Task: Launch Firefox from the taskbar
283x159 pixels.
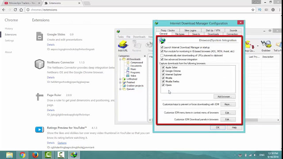Action: tap(35, 155)
